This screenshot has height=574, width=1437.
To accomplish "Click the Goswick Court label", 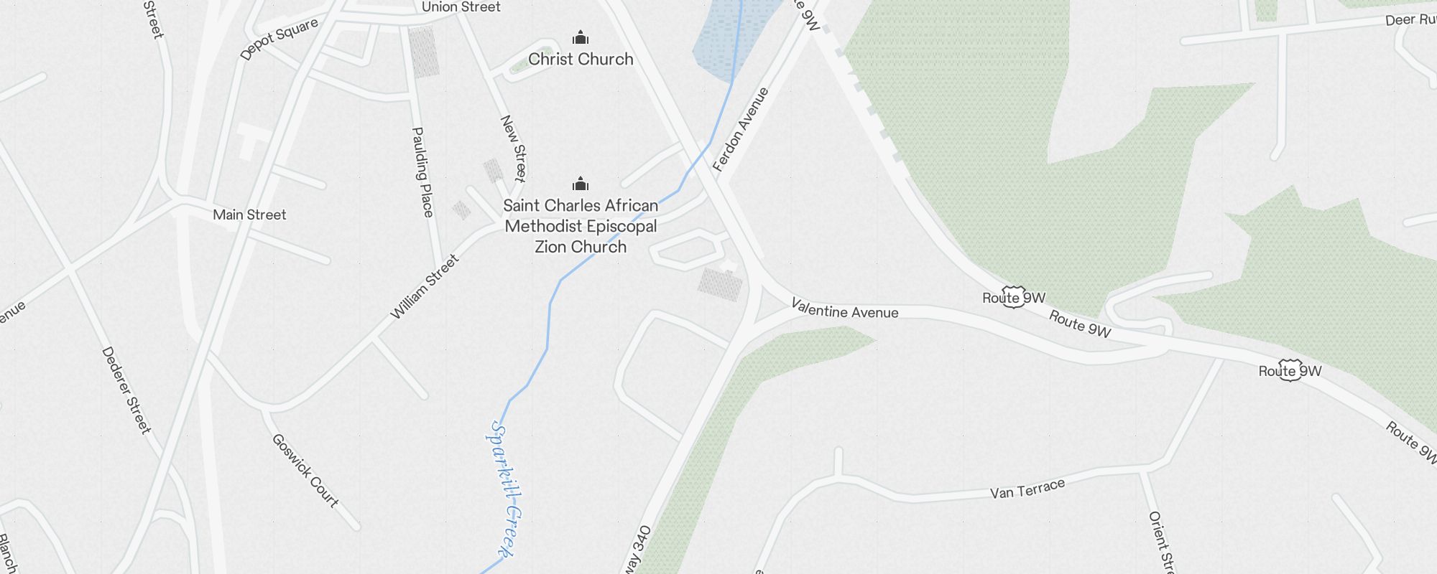I will pos(305,471).
